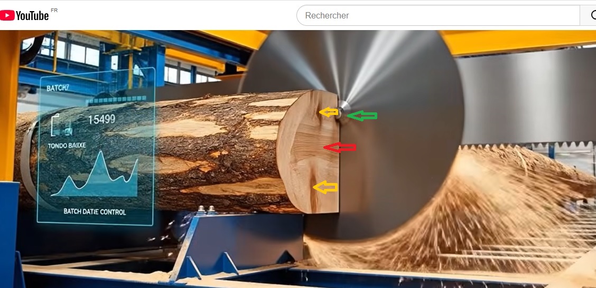The width and height of the screenshot is (596, 288).
Task: Click the BATCH DATIE CONTROL caption
Action: (x=95, y=212)
